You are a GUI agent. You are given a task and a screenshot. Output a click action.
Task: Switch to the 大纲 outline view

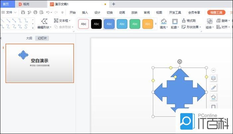point(29,38)
